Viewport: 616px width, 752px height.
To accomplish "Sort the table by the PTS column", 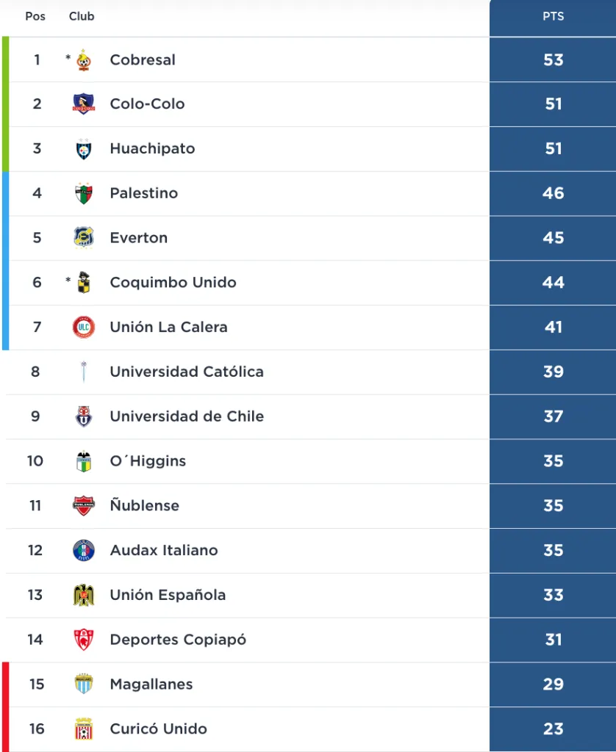I will (x=552, y=15).
